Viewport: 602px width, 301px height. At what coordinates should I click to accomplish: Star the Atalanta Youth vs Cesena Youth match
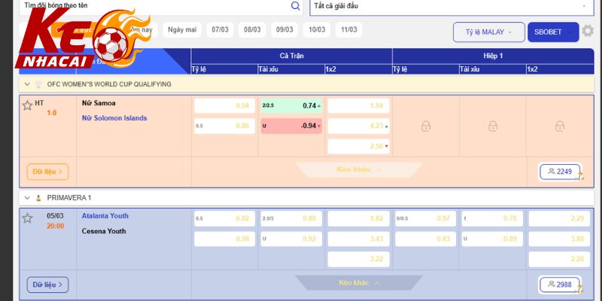click(x=27, y=218)
